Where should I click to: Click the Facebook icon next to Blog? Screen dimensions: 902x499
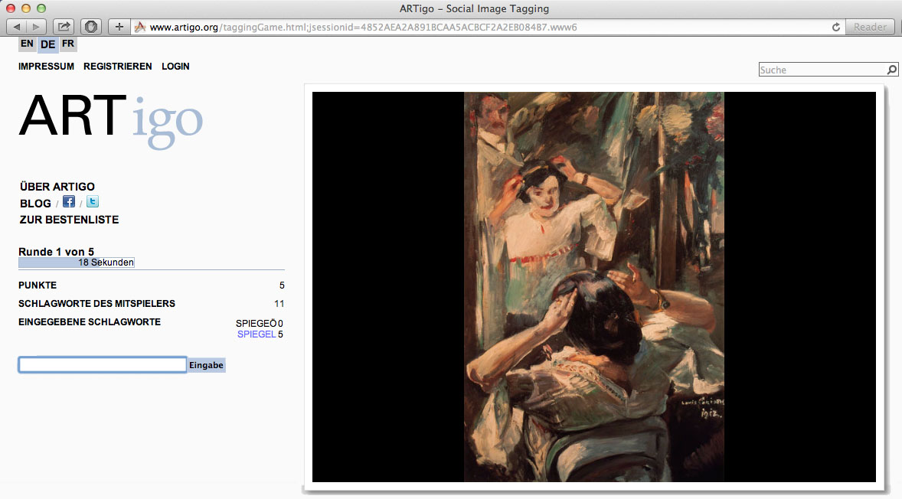tap(69, 202)
